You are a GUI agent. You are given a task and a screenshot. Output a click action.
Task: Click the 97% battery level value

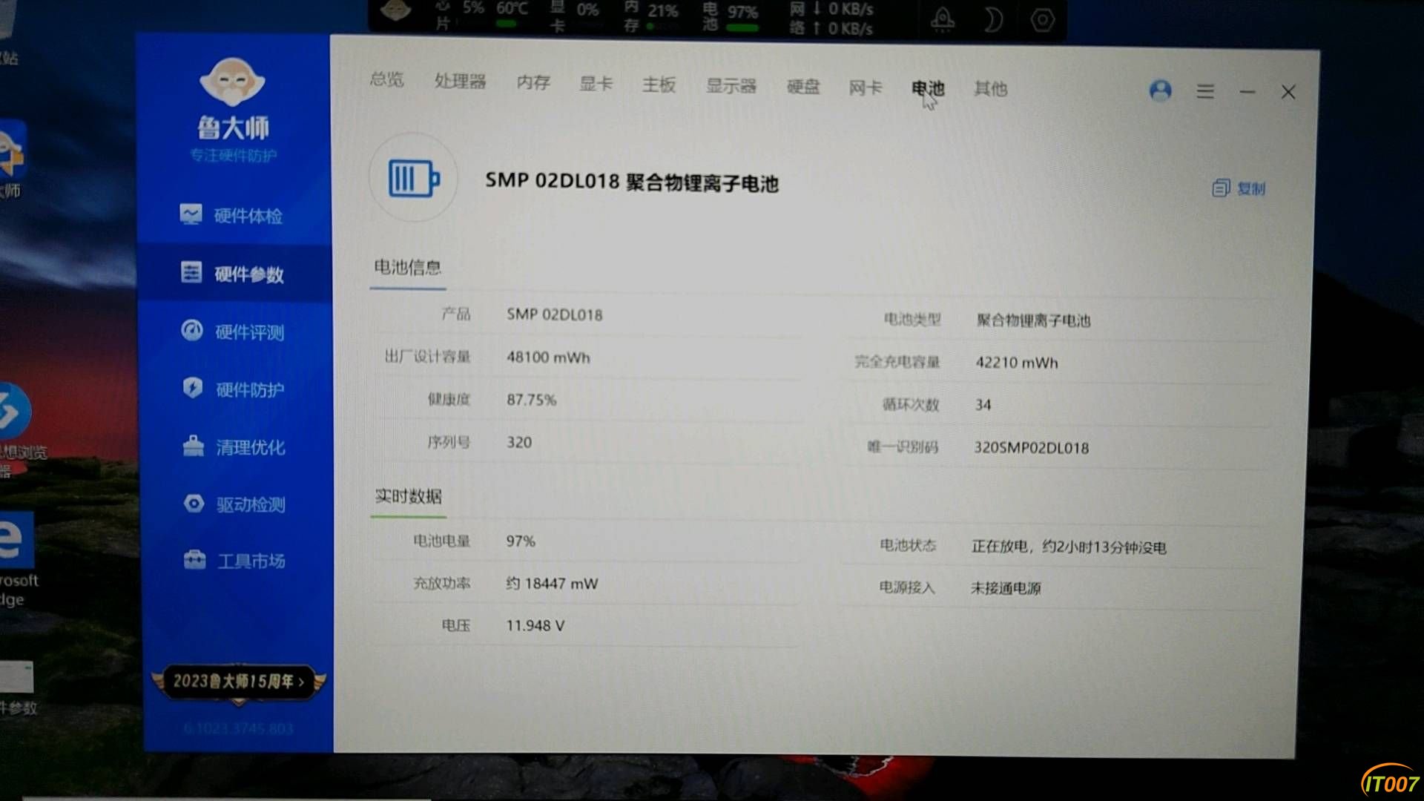[520, 541]
